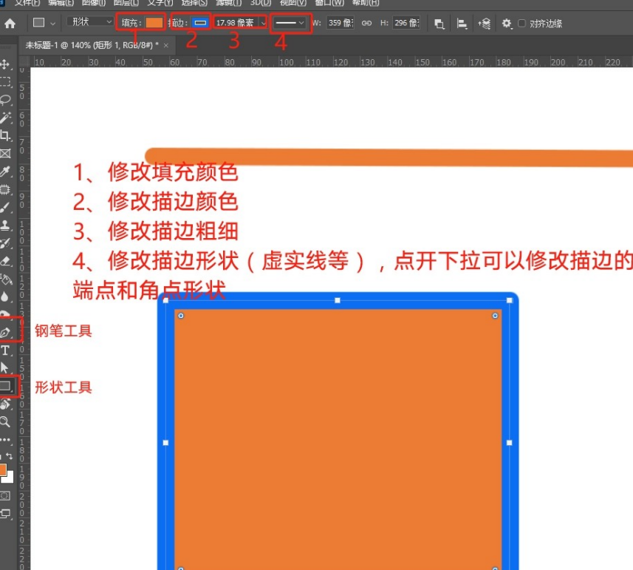The image size is (633, 570).
Task: Click the rectangle's top-middle transform handle
Action: coord(338,300)
